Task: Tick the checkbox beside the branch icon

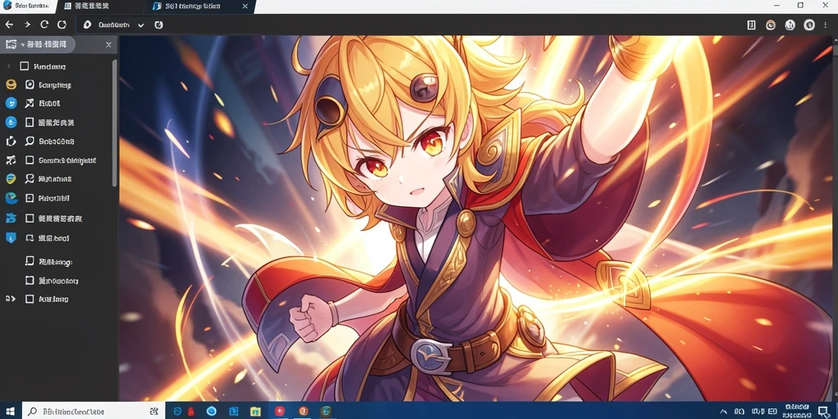Action: (29, 160)
